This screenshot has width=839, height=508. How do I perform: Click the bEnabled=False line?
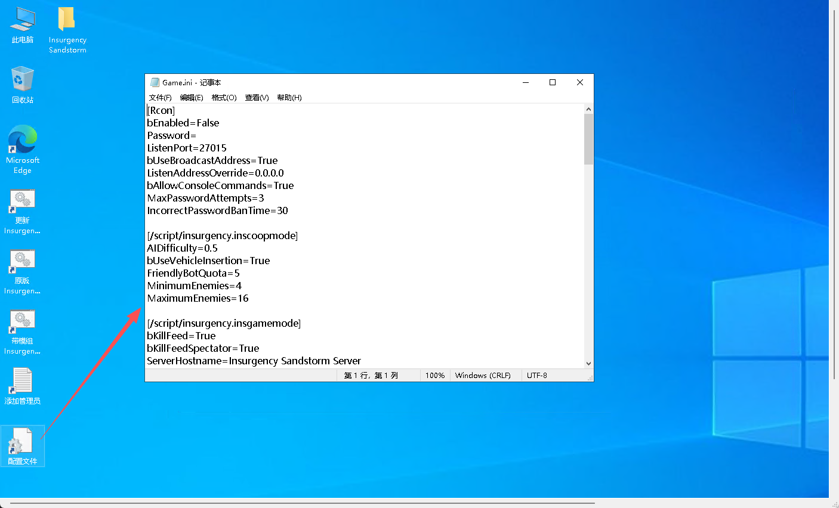[x=183, y=123]
